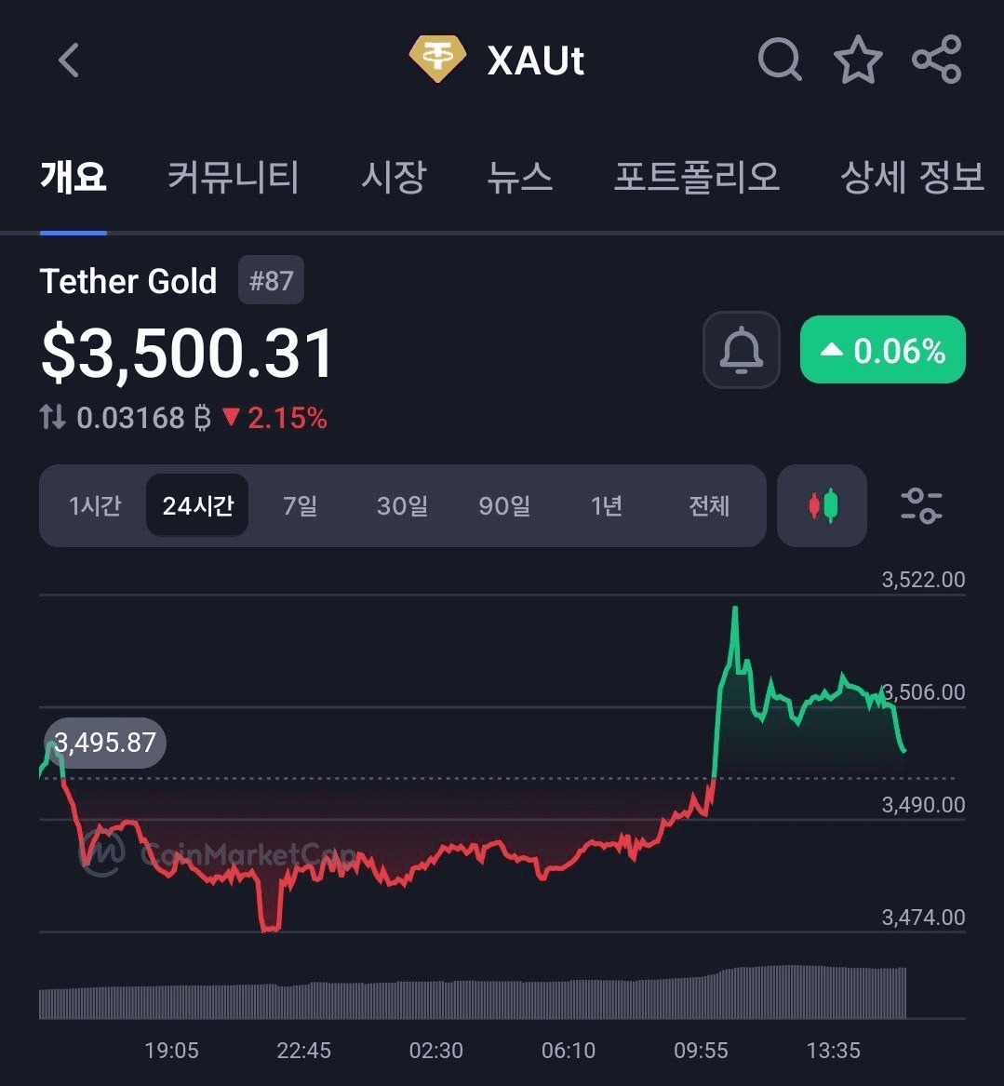Screen dimensions: 1004x1086
Task: Add XAUt to favorites with star
Action: pyautogui.click(x=858, y=60)
